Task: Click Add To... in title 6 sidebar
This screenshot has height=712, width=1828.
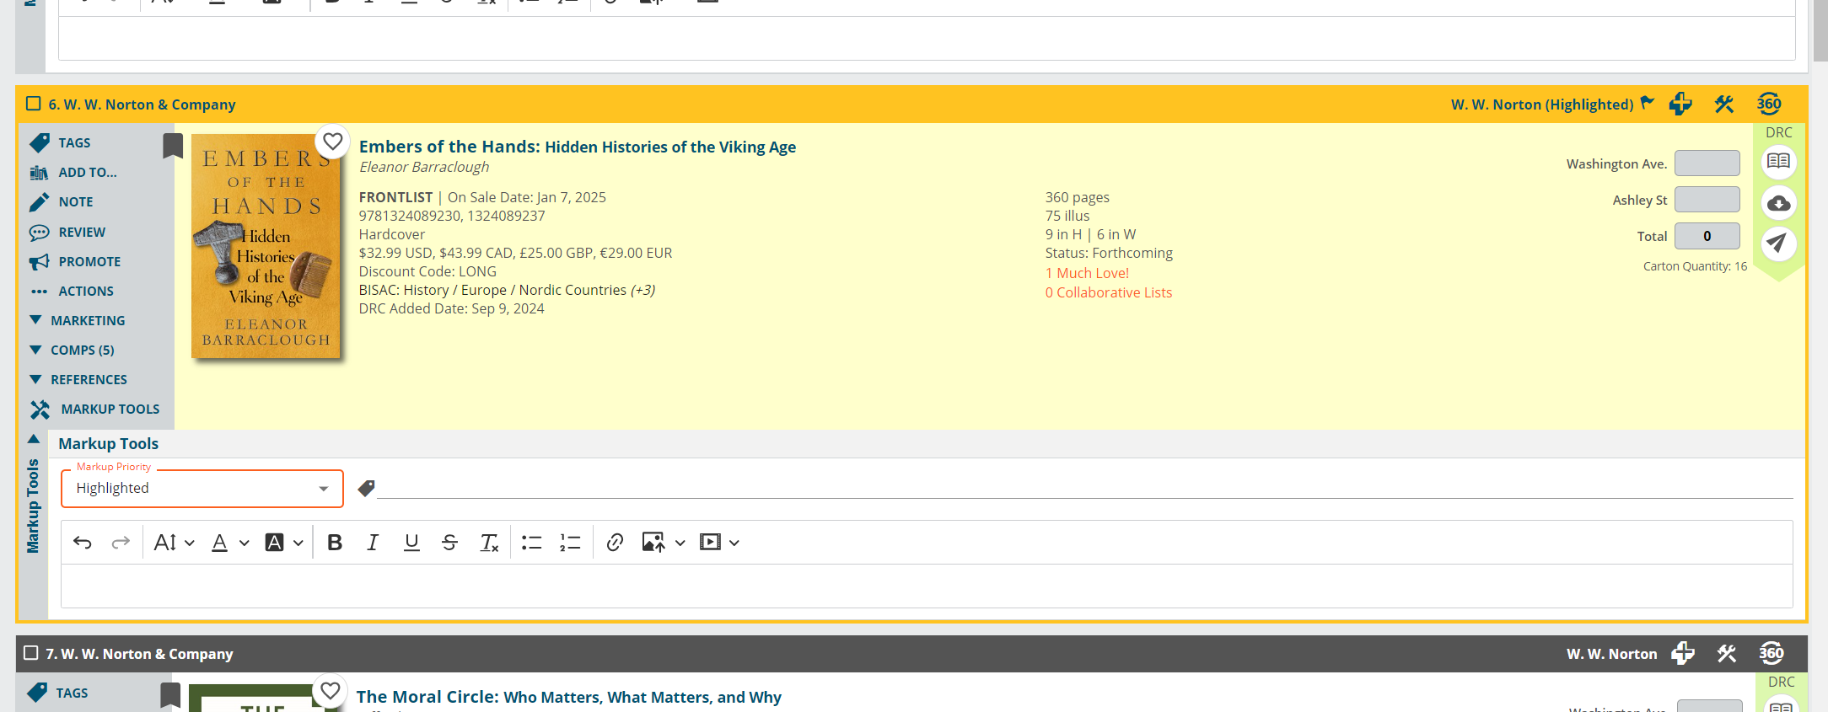Action: 73,172
